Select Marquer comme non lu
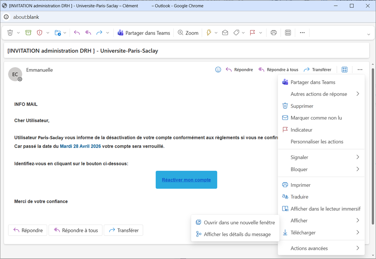The width and height of the screenshot is (376, 259). [x=321, y=118]
